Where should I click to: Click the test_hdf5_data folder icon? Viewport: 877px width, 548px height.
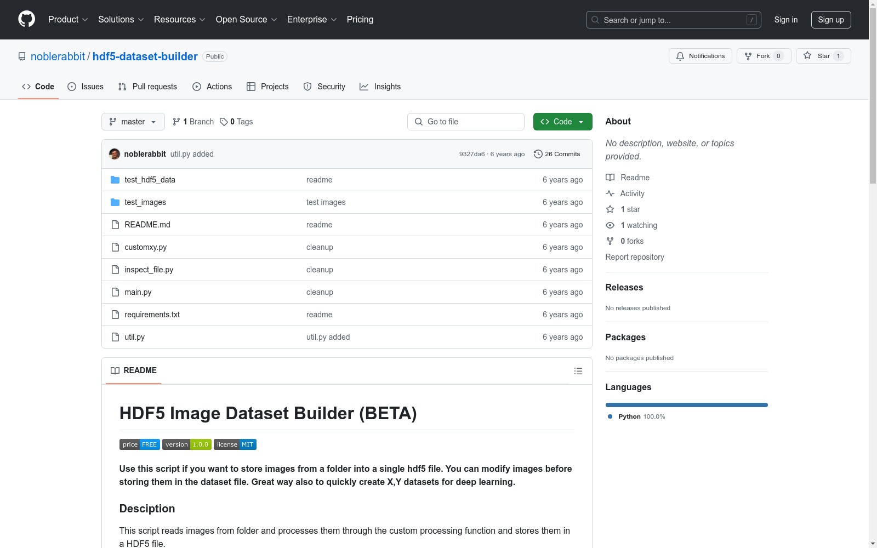115,180
